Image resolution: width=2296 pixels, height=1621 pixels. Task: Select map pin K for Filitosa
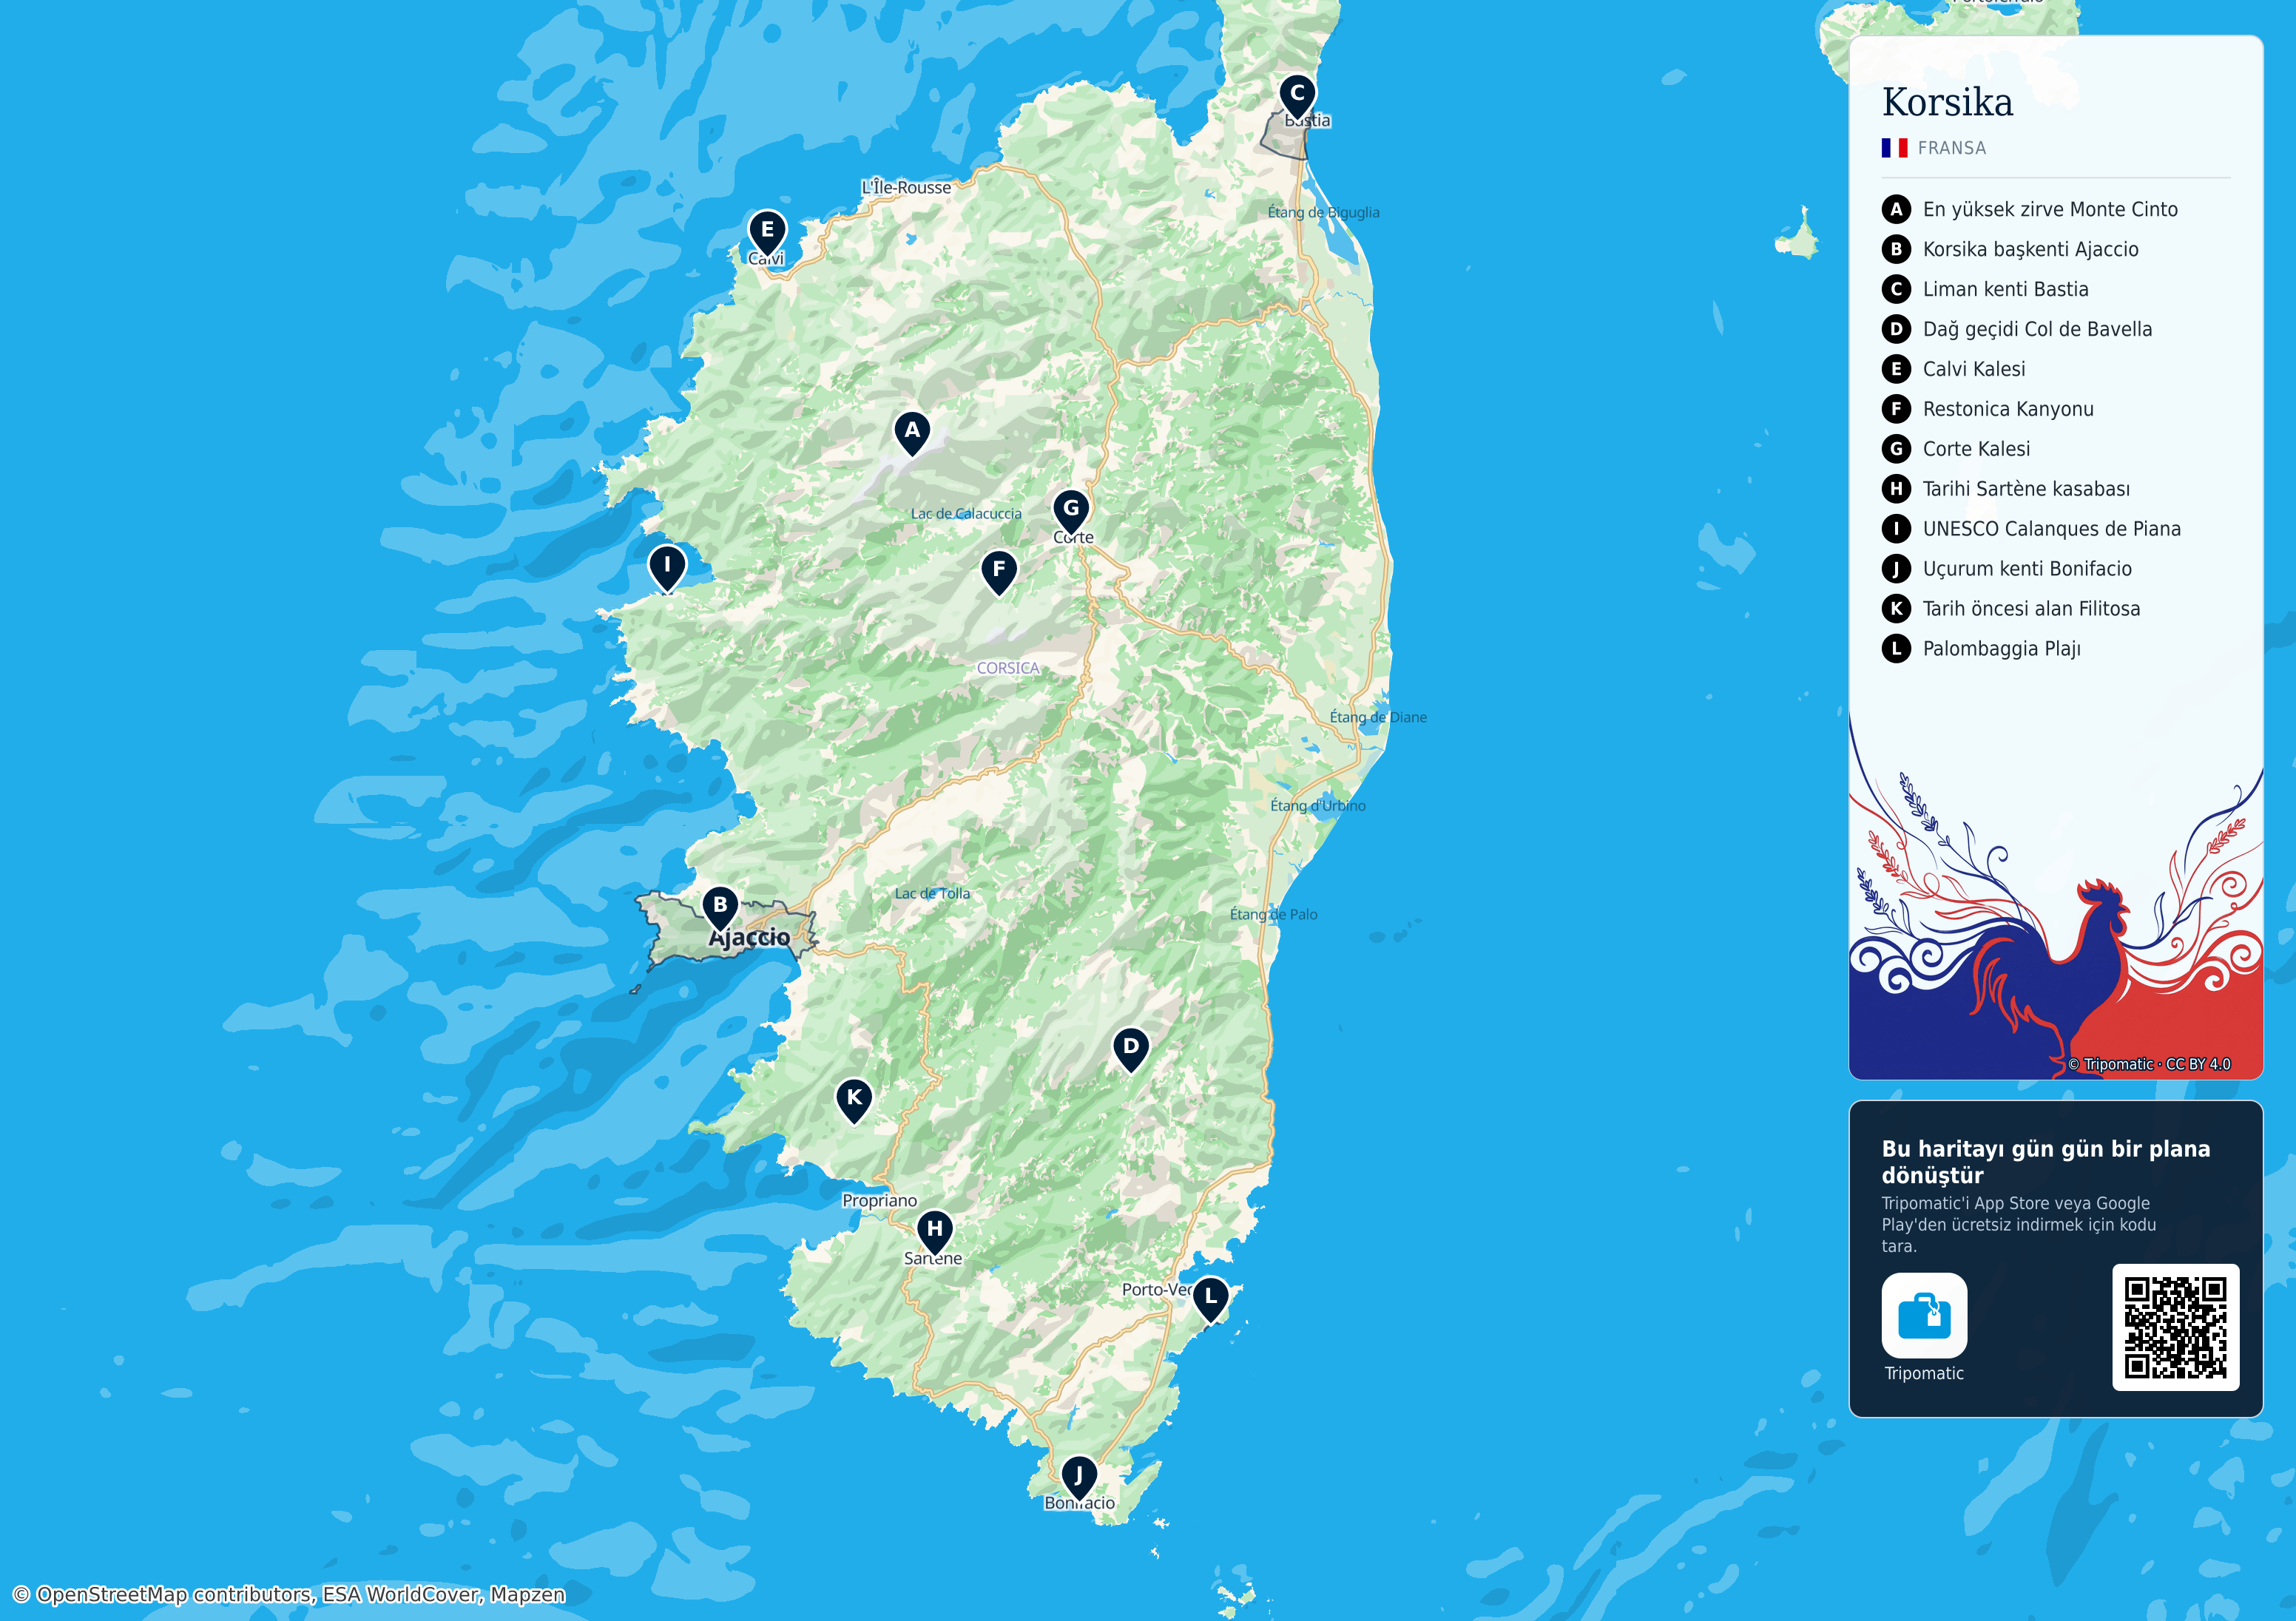click(854, 1101)
